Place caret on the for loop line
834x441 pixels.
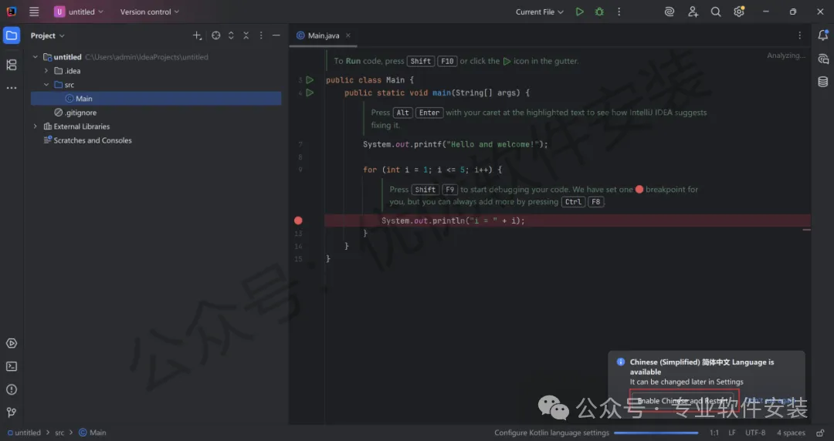(x=432, y=170)
